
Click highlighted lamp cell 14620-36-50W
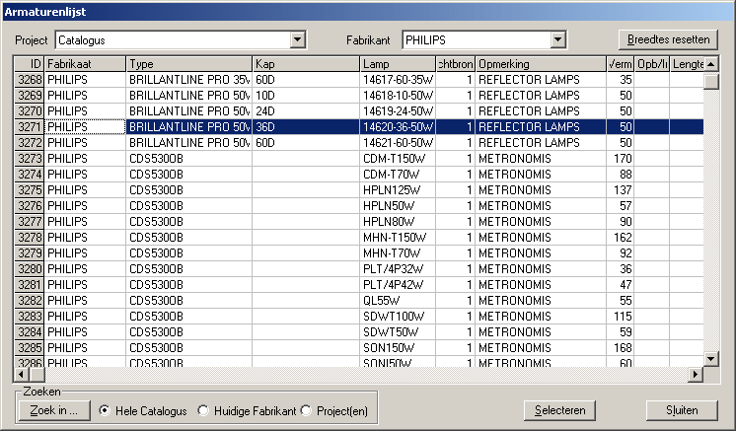coord(398,127)
